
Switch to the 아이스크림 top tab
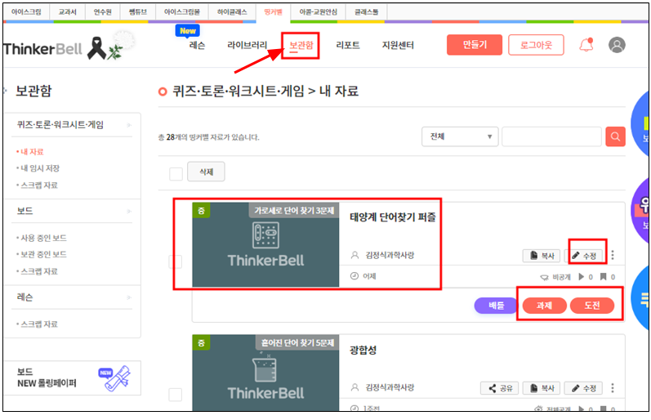(x=26, y=12)
